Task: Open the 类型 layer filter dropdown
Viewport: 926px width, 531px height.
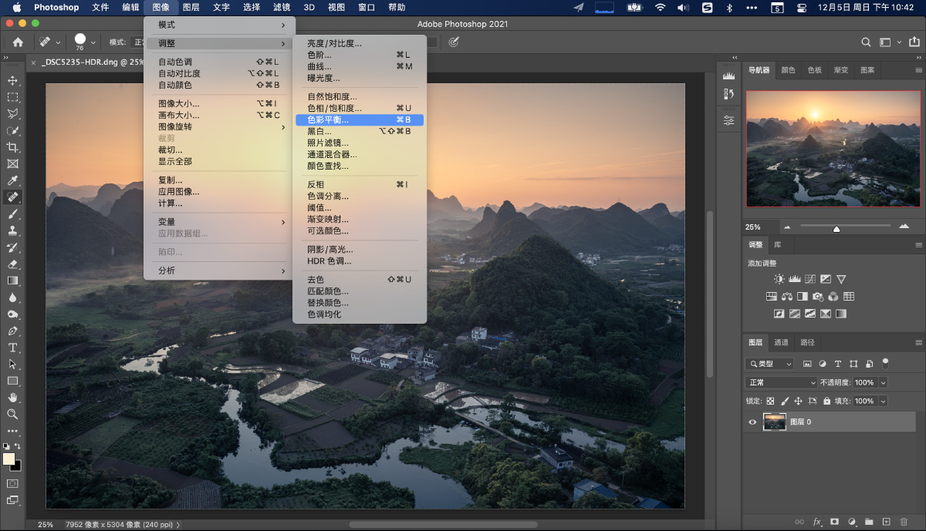Action: [769, 364]
